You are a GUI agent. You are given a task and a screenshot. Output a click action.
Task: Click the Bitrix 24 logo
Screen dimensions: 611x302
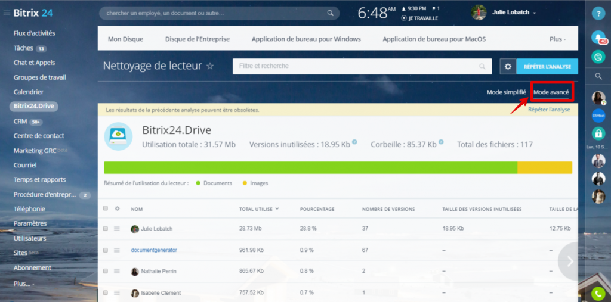pyautogui.click(x=33, y=13)
